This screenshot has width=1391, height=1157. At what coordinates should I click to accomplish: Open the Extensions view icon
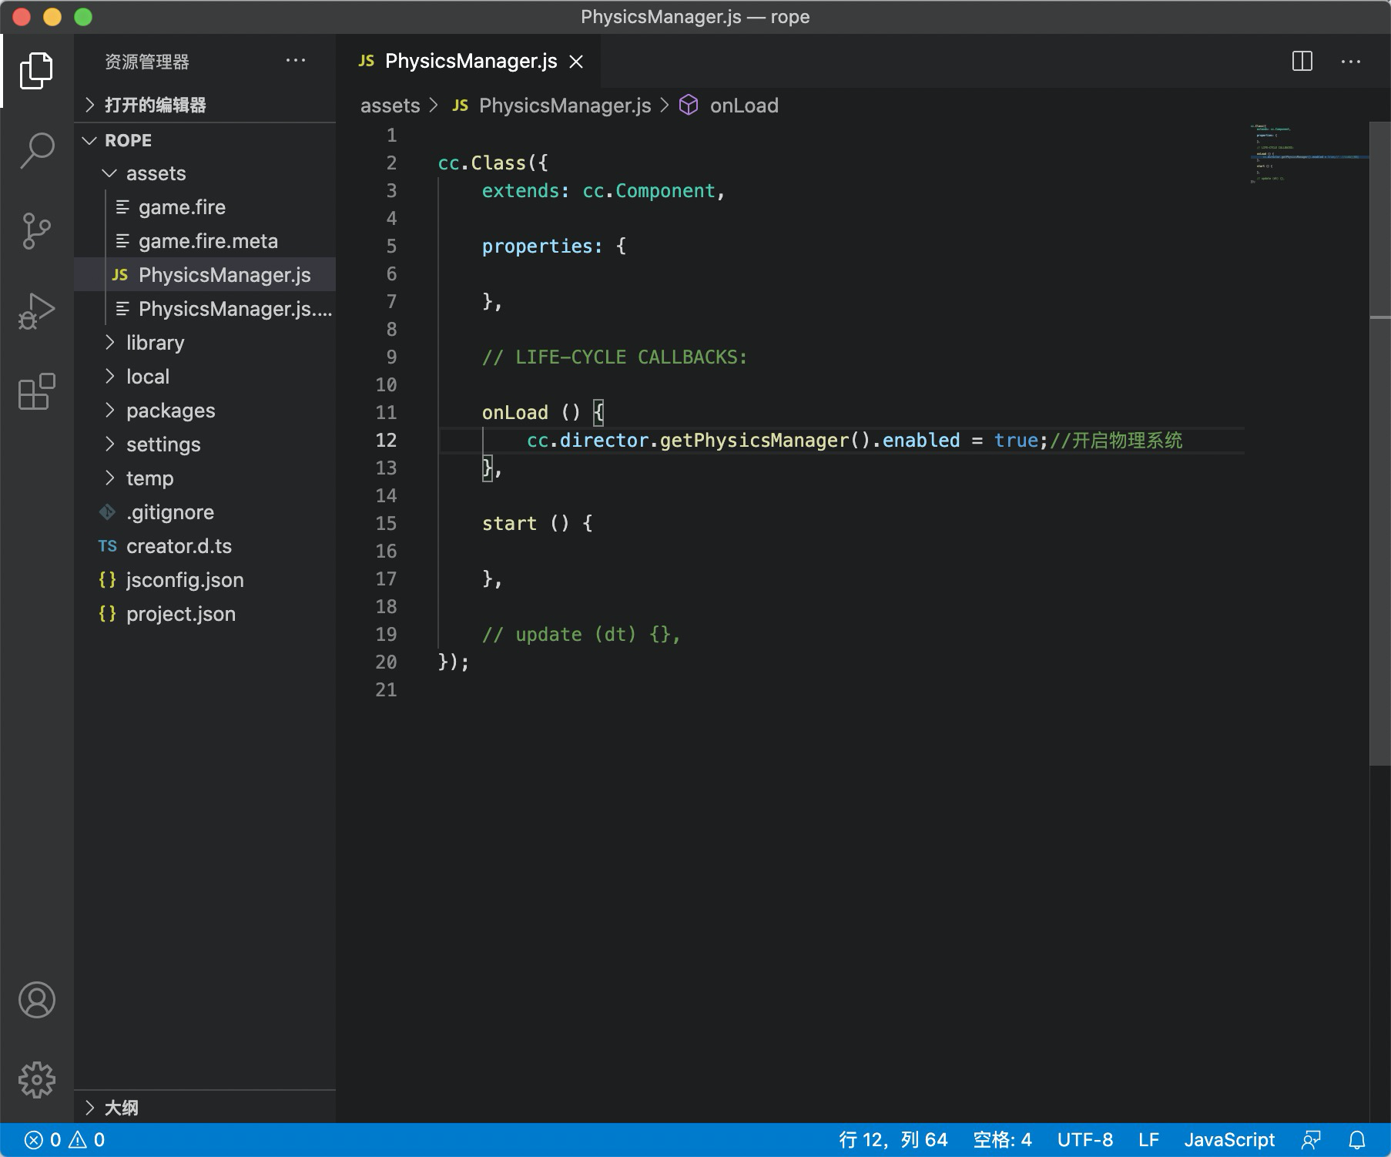(36, 391)
